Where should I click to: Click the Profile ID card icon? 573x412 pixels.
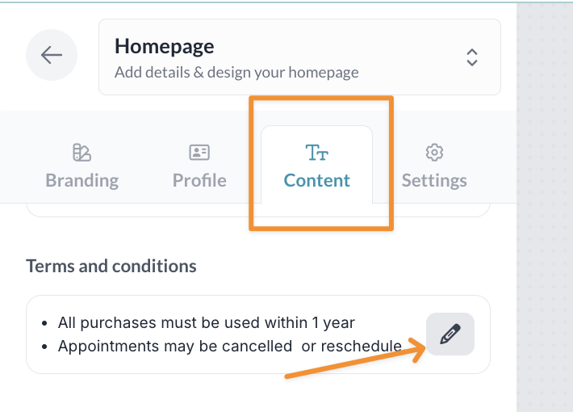(199, 152)
